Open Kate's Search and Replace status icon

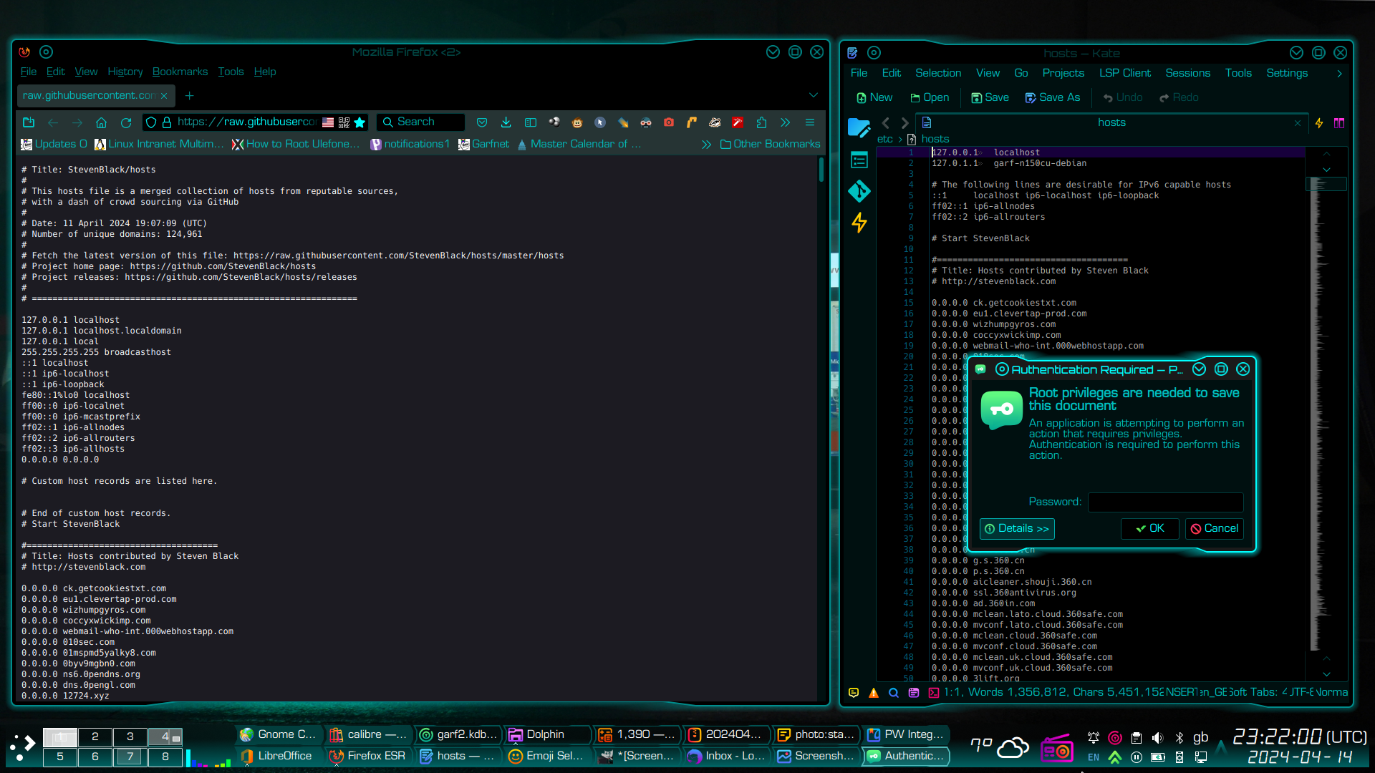tap(894, 693)
